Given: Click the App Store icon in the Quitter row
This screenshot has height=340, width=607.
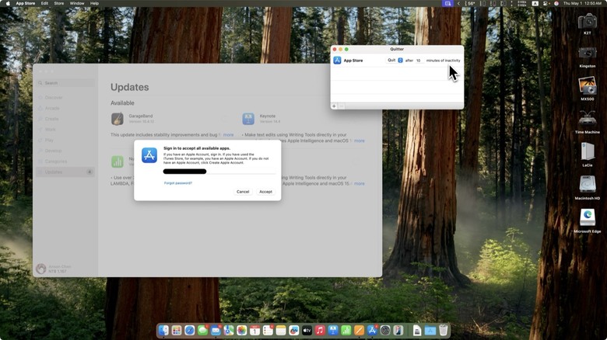Looking at the screenshot, I should (337, 61).
